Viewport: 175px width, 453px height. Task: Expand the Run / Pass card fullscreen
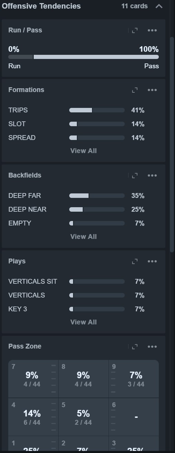(135, 30)
